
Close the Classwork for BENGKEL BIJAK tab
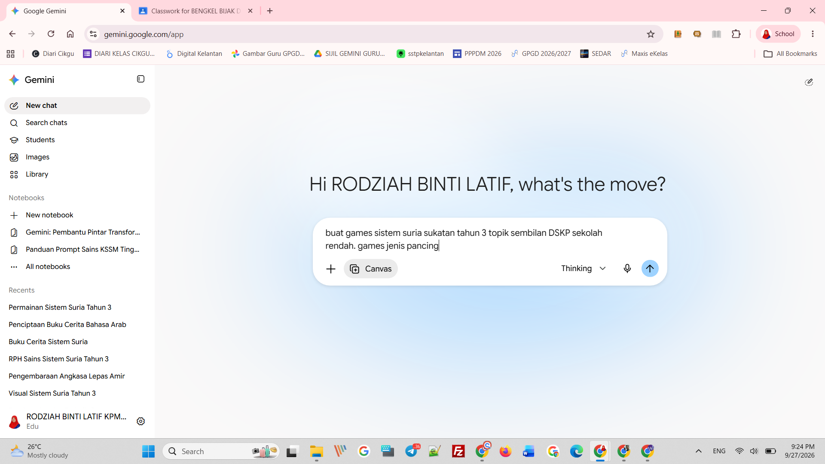click(251, 11)
